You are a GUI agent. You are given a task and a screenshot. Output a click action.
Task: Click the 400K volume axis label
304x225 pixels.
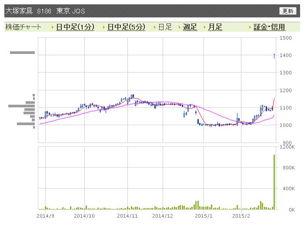(x=289, y=188)
